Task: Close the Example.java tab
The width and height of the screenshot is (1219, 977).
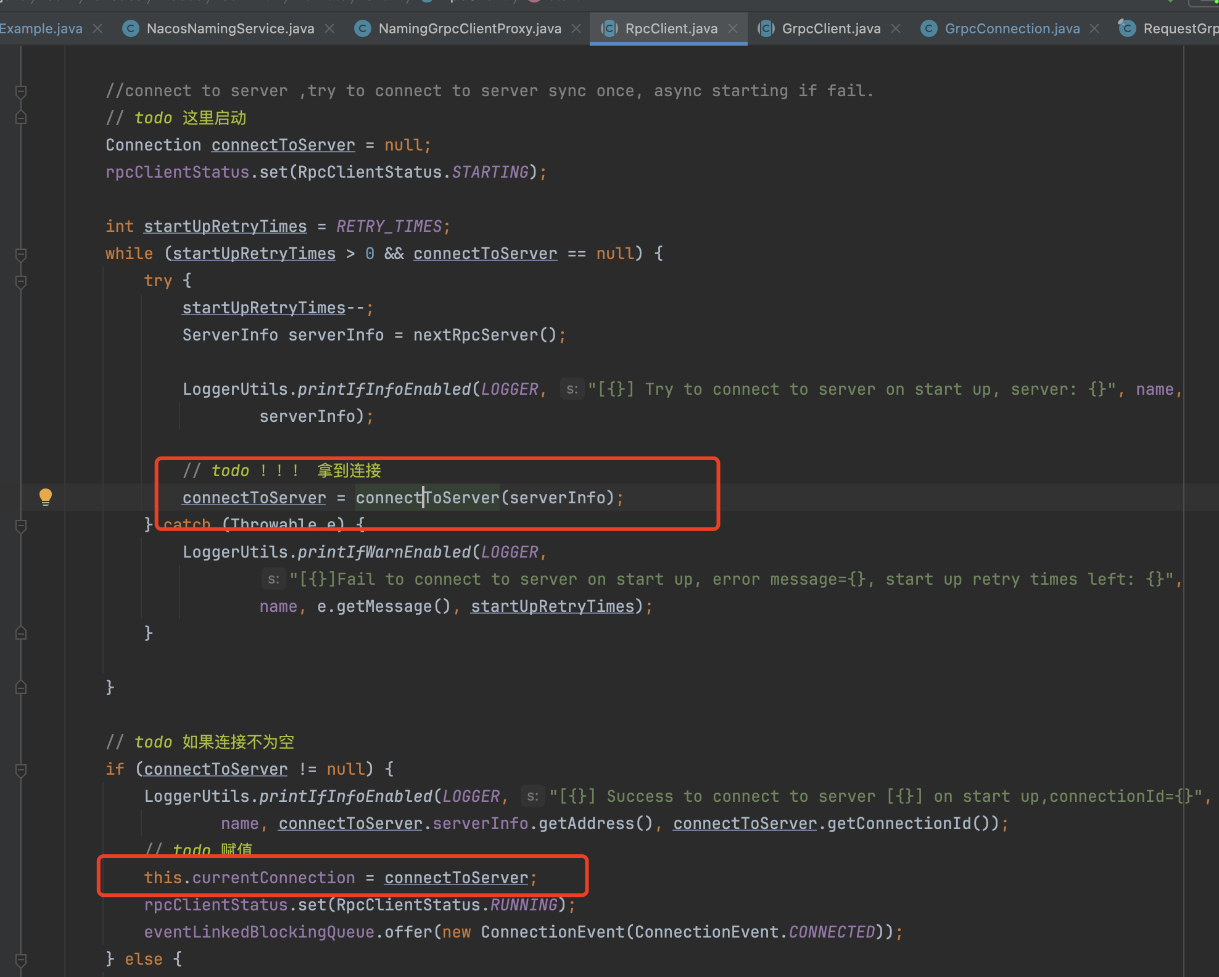Action: tap(97, 28)
